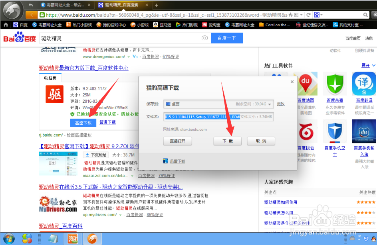
Task: Click 给百度提建议 link
Action: click(x=79, y=135)
